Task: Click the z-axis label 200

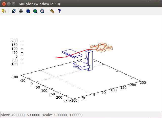Action: pyautogui.click(x=14, y=41)
